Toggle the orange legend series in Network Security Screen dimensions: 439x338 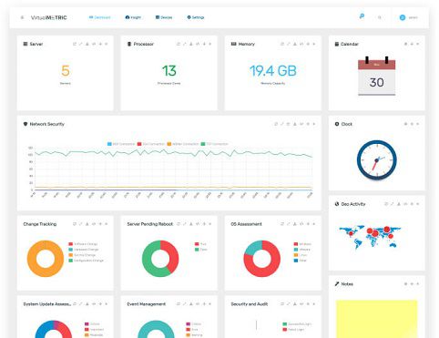point(183,144)
